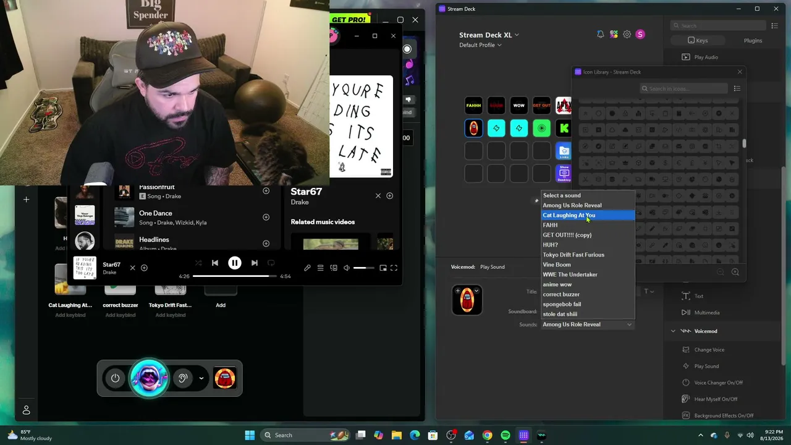This screenshot has width=791, height=445.
Task: Select the Links folder key
Action: click(x=564, y=151)
